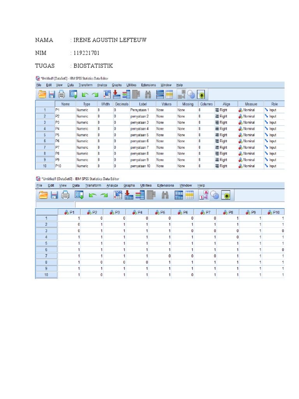Click cell editor field above Data View grid
This screenshot has height=399, width=299.
tap(180, 205)
